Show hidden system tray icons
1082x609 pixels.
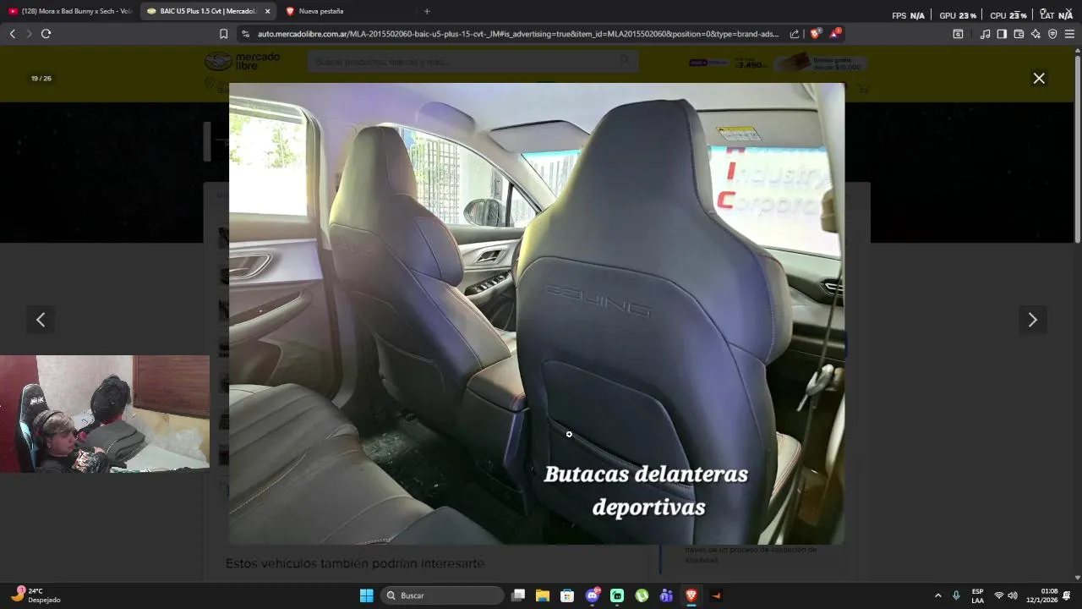(937, 595)
